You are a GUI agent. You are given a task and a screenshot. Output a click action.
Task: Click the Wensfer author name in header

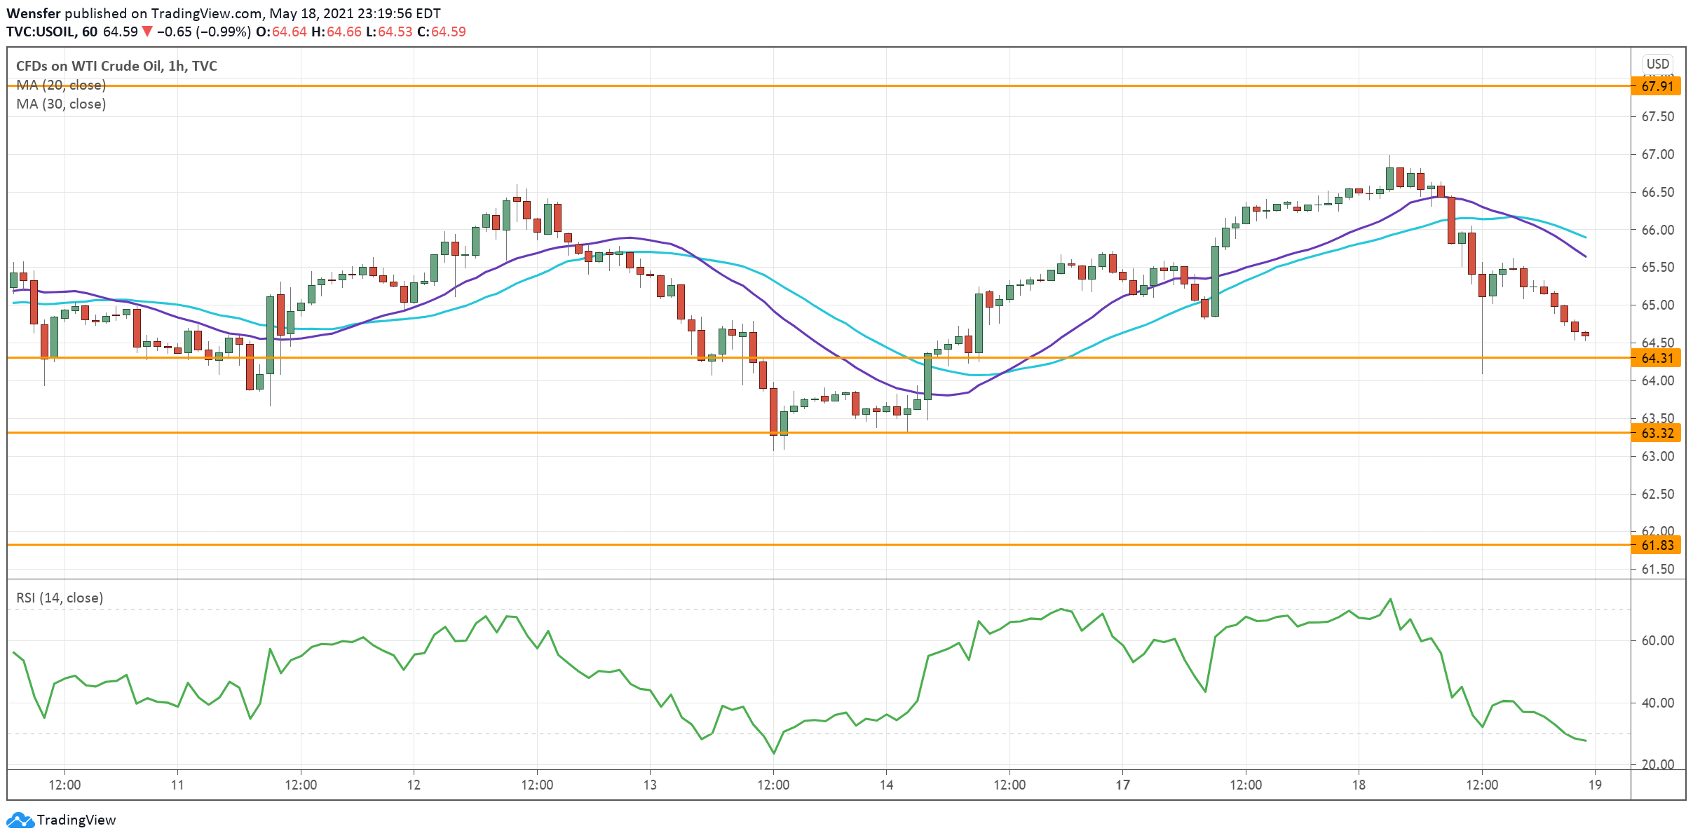coord(34,13)
